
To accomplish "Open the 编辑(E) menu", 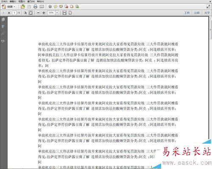I will point(13,1).
